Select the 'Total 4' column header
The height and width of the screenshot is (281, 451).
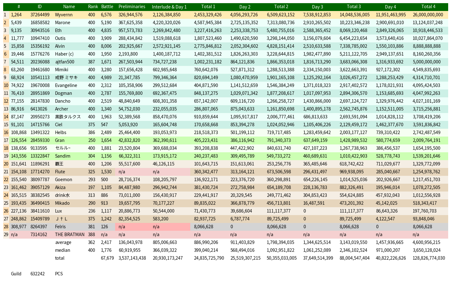[428, 7]
